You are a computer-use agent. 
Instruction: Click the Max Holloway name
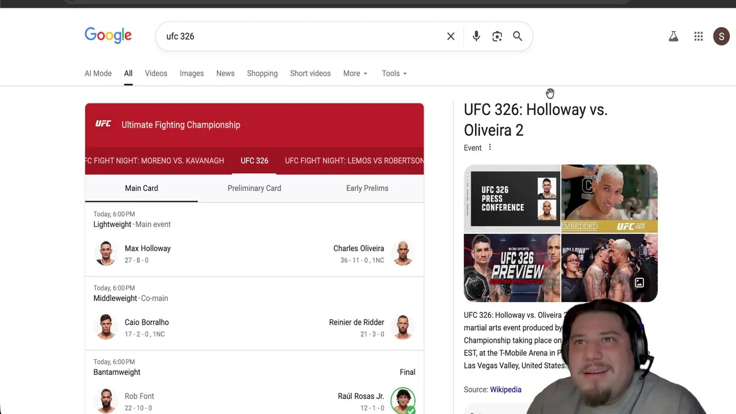click(x=148, y=248)
